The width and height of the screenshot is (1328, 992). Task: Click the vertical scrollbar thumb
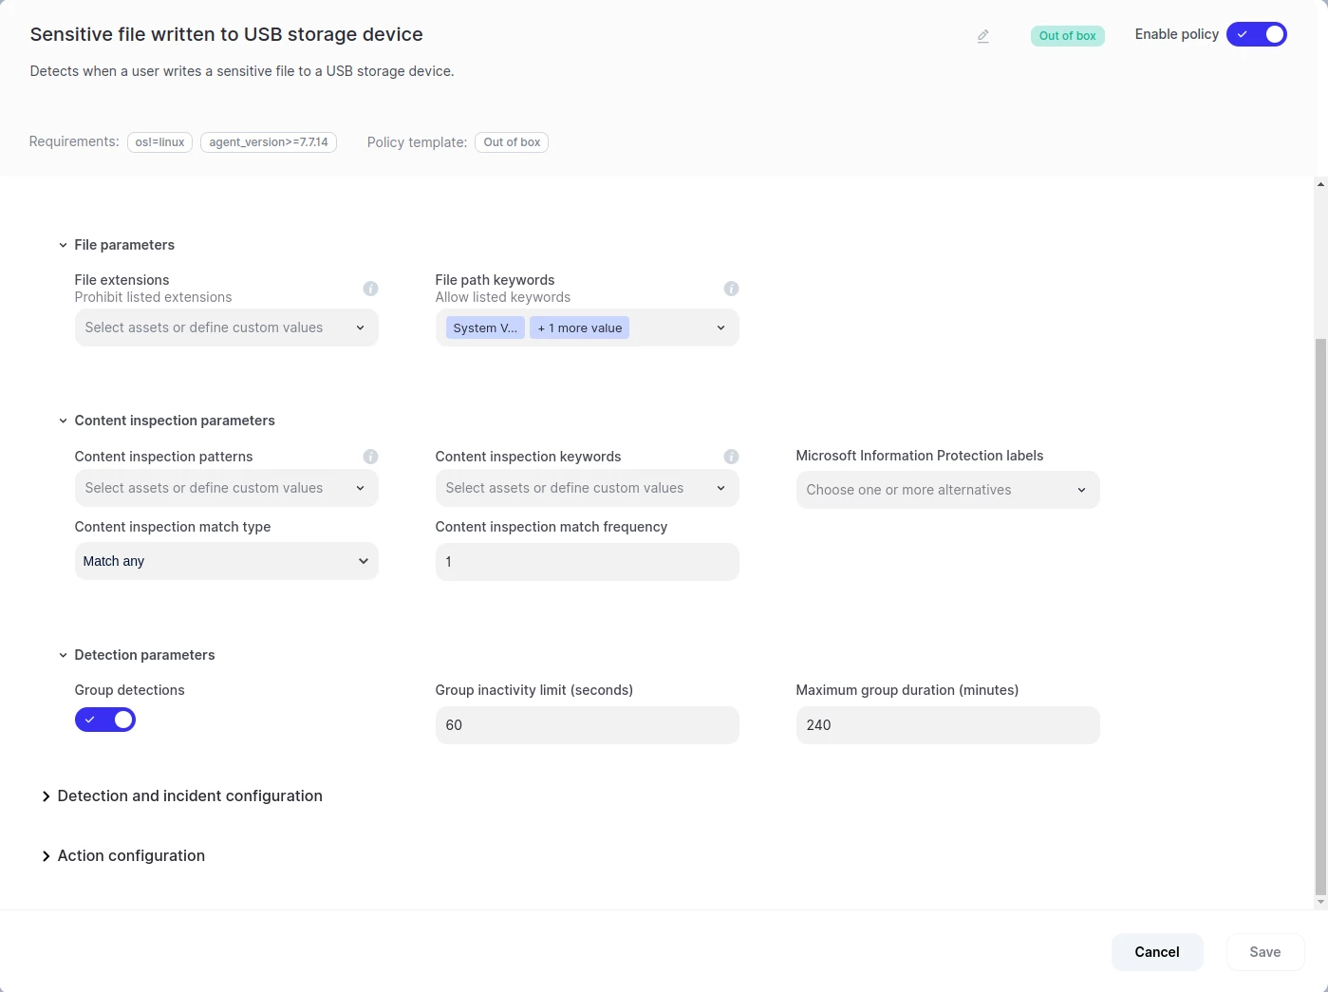pos(1320,615)
